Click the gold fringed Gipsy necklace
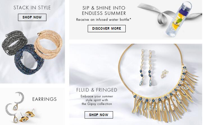The height and width of the screenshot is (125, 203). coord(159,90)
